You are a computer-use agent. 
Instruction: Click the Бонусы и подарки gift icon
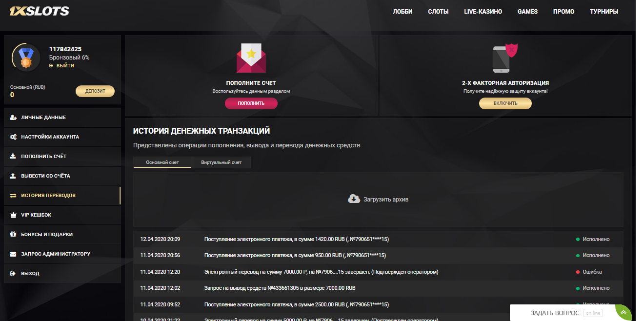pyautogui.click(x=12, y=234)
